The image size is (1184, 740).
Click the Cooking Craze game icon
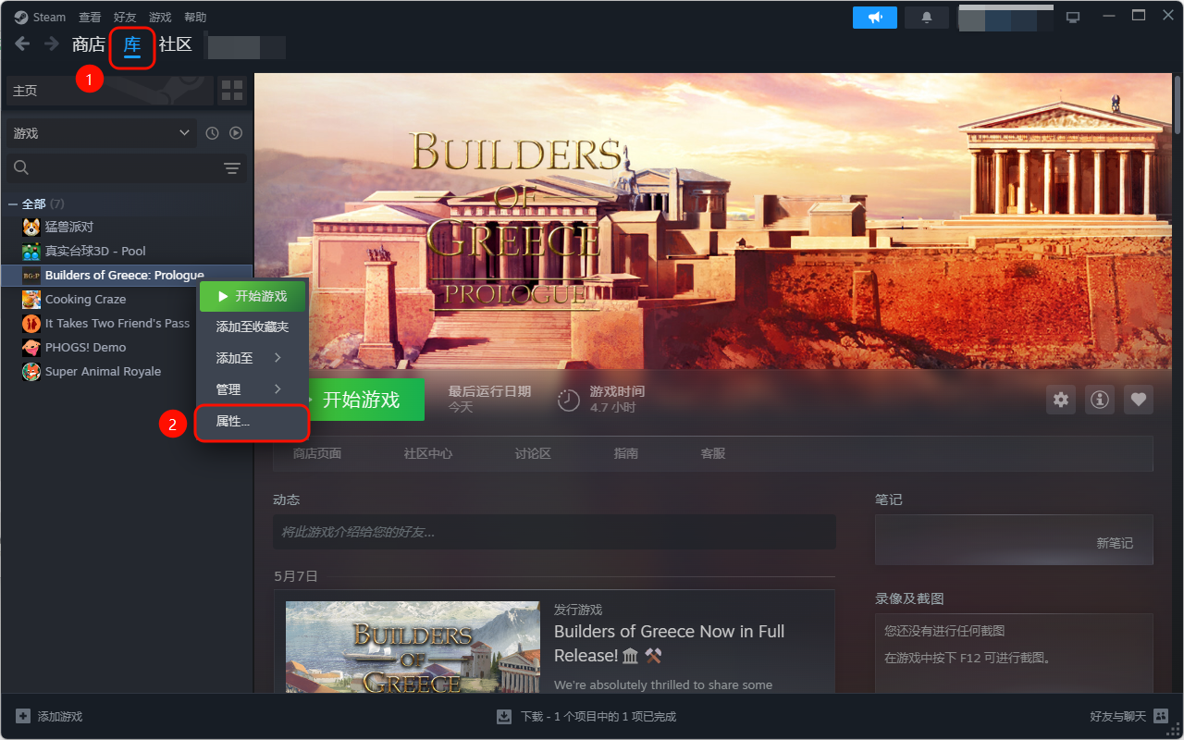click(31, 299)
